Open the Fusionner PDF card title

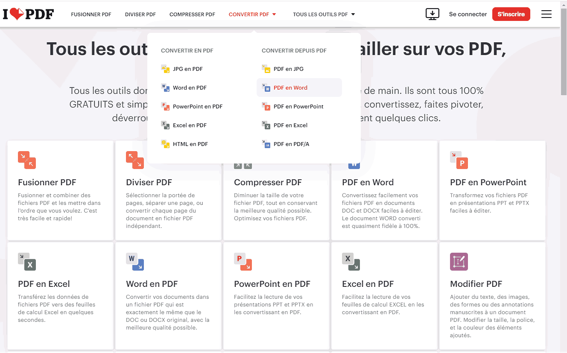47,182
